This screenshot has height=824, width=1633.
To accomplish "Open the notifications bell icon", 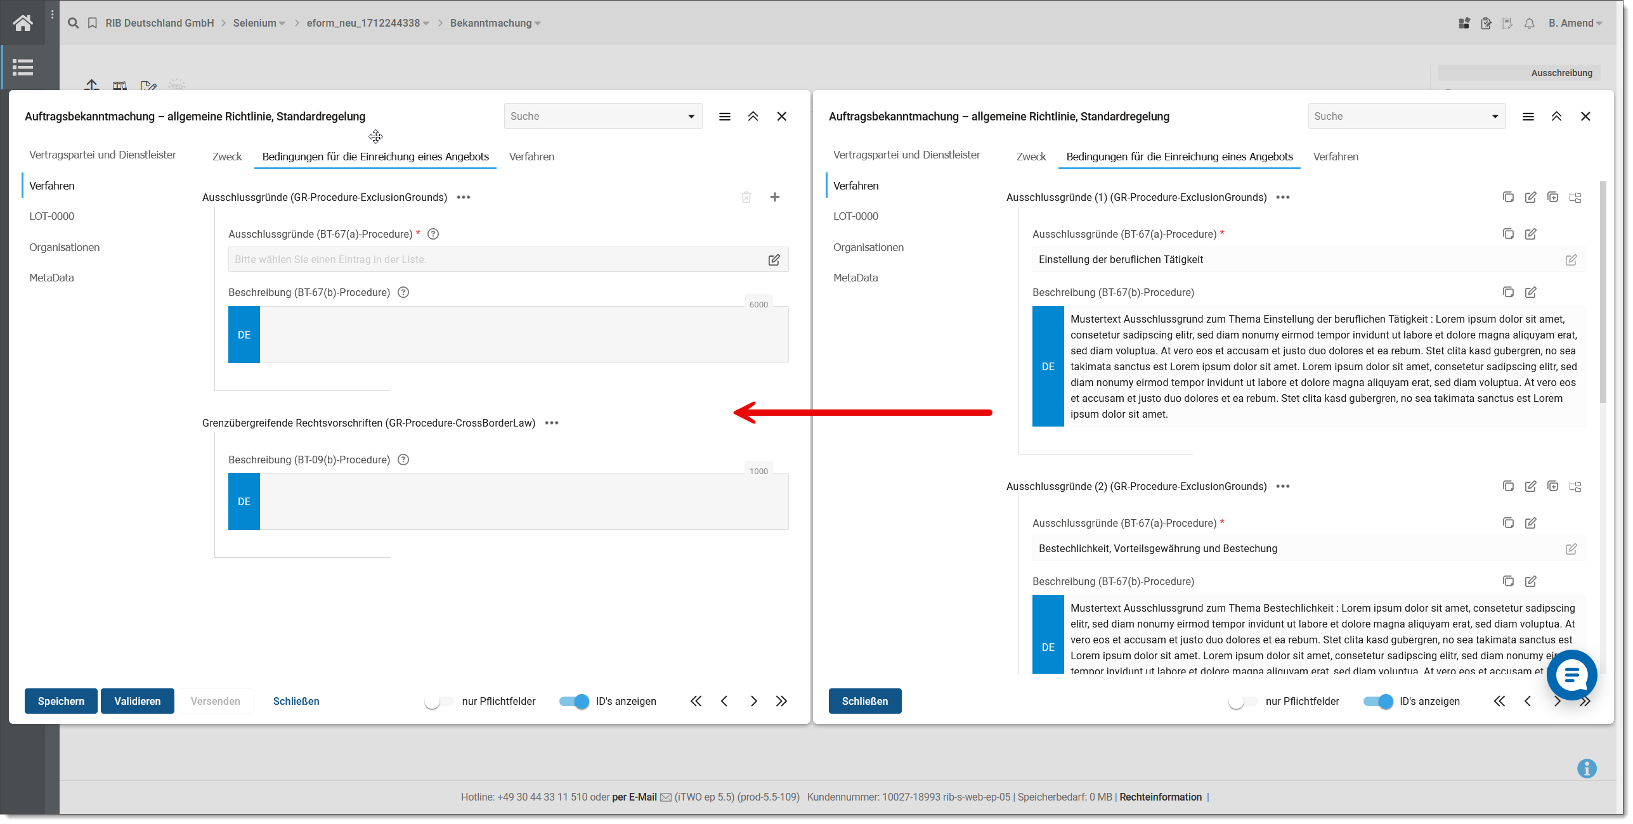I will coord(1530,23).
